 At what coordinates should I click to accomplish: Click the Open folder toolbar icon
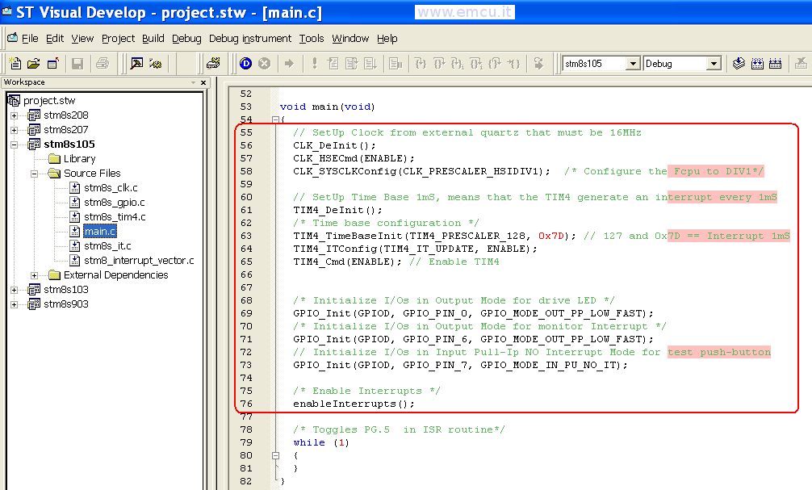(34, 64)
